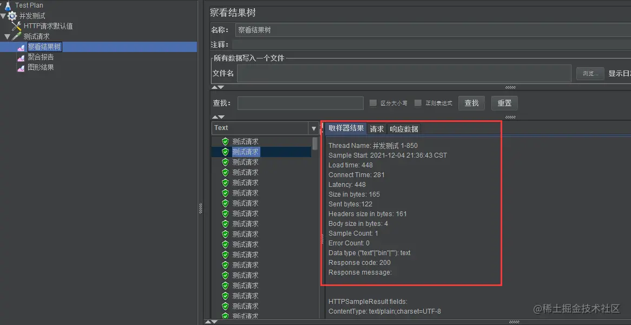Click the 测试请求 sampler pipette icon in tree
Viewport: 631px width, 325px height.
(x=16, y=37)
